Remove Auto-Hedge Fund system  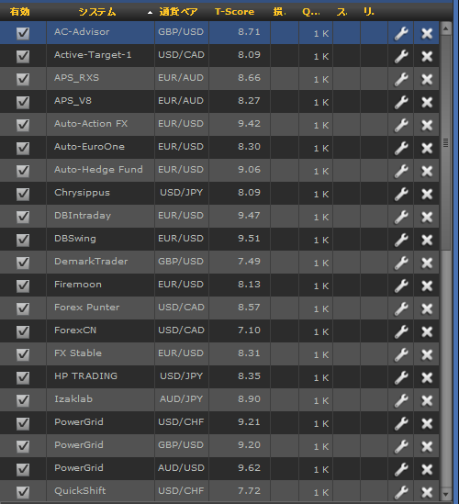[427, 171]
